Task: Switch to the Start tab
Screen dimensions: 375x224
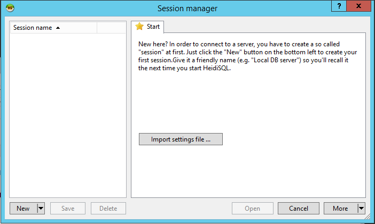Action: tap(147, 27)
